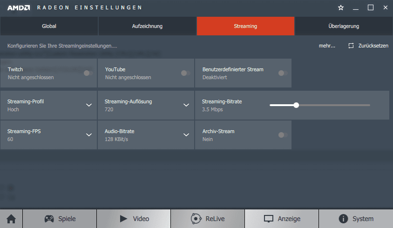Select the Streaming tab

245,26
